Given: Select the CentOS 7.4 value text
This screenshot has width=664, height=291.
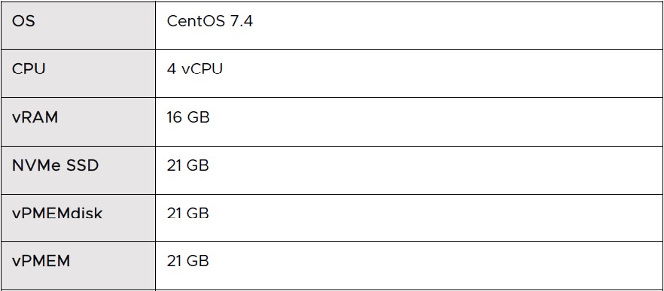Looking at the screenshot, I should coord(209,21).
